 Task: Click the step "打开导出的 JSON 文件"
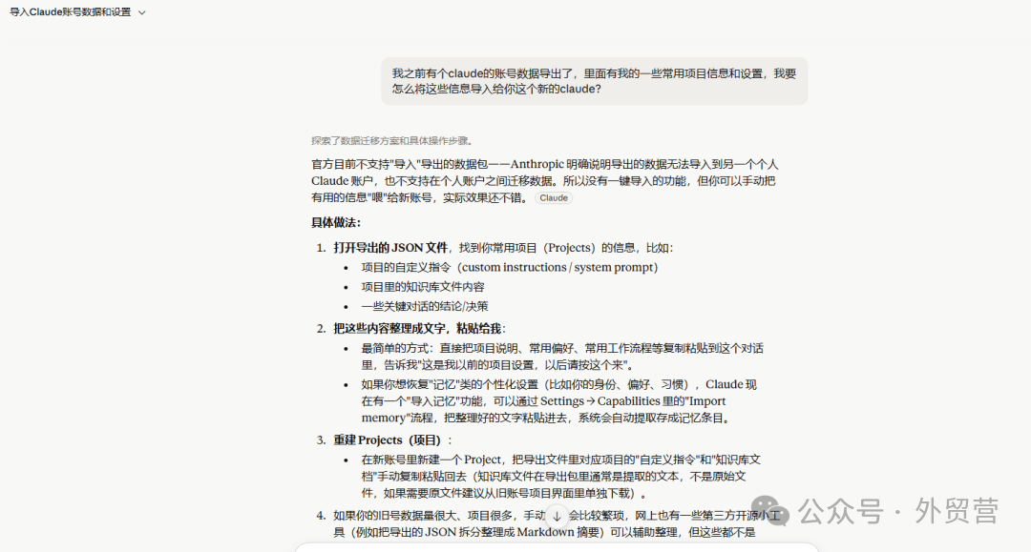[390, 248]
